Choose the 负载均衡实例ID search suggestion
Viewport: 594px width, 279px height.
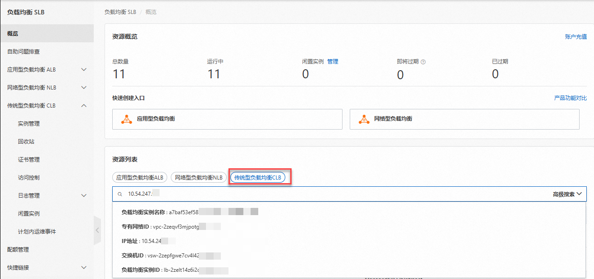349,270
